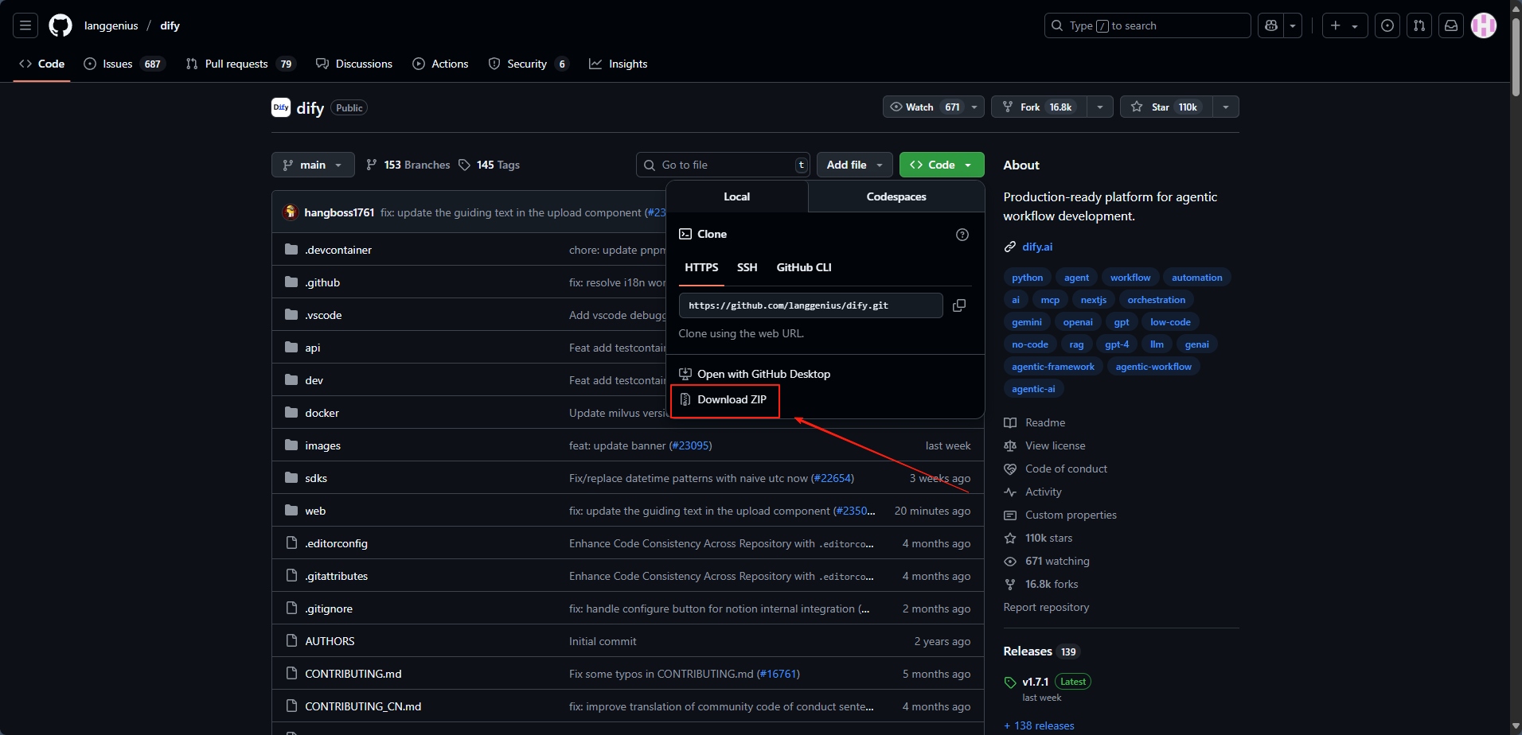Open the dify.ai website link

point(1037,247)
